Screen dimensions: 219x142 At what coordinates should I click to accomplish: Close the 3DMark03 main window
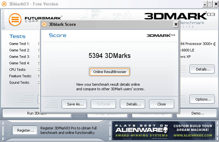point(216,4)
